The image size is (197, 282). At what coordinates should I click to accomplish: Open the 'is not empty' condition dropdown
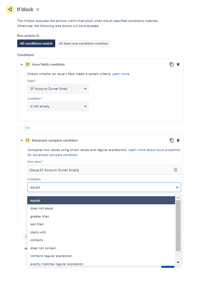58,106
